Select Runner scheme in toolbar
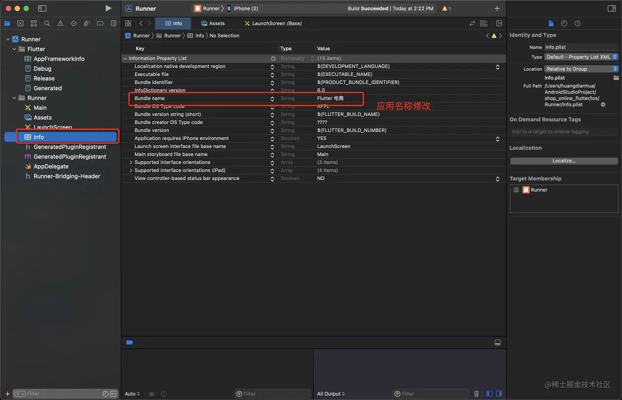The height and width of the screenshot is (400, 622). coord(207,8)
